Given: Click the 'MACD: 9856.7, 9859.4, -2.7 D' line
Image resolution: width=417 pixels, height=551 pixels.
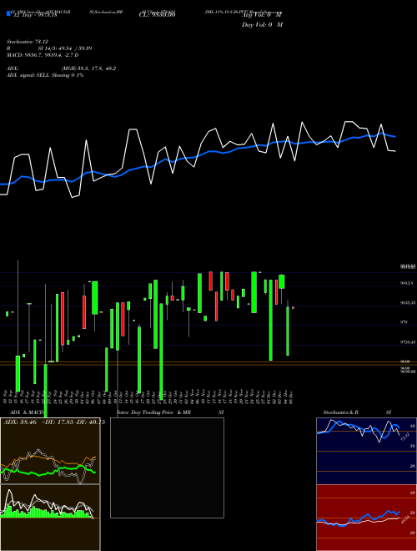Looking at the screenshot, I should [43, 55].
